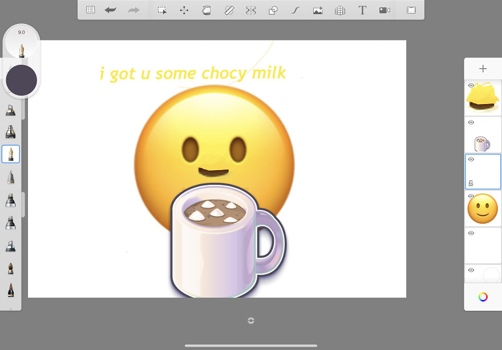Open the Ruler guides tool
Screen dimensions: 502x350
(229, 10)
